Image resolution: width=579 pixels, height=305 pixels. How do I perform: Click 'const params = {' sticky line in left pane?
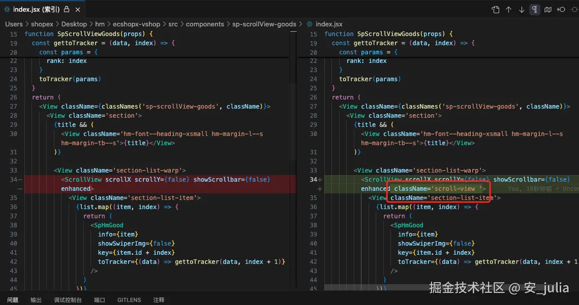click(68, 52)
